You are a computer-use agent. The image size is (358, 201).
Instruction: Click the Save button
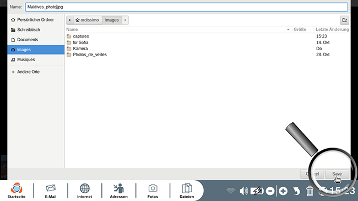(x=337, y=174)
